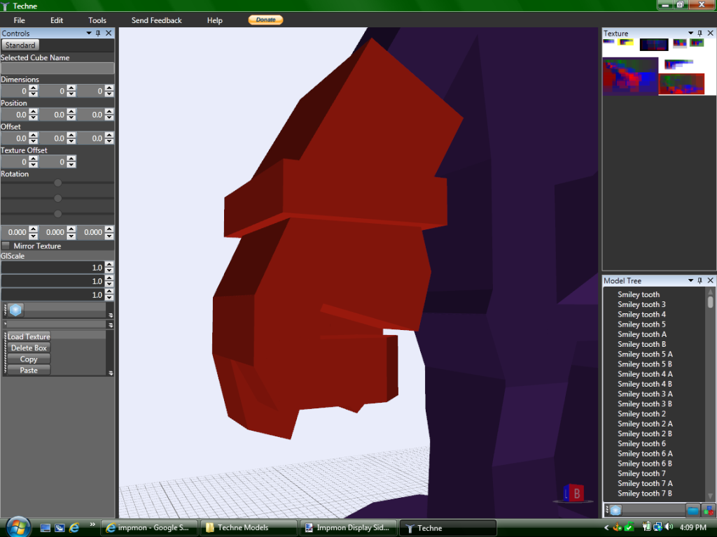Open the File menu
The height and width of the screenshot is (537, 717).
point(19,20)
